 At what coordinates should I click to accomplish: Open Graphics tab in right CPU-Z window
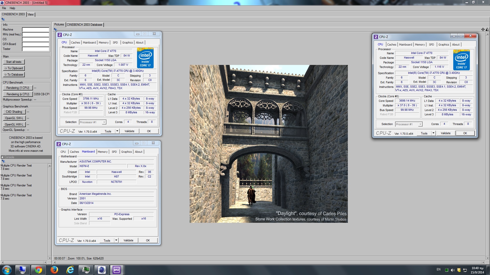[444, 45]
